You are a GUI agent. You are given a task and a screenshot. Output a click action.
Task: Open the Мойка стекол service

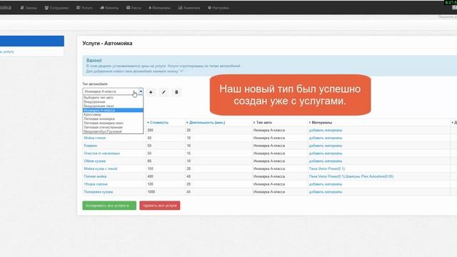point(95,138)
